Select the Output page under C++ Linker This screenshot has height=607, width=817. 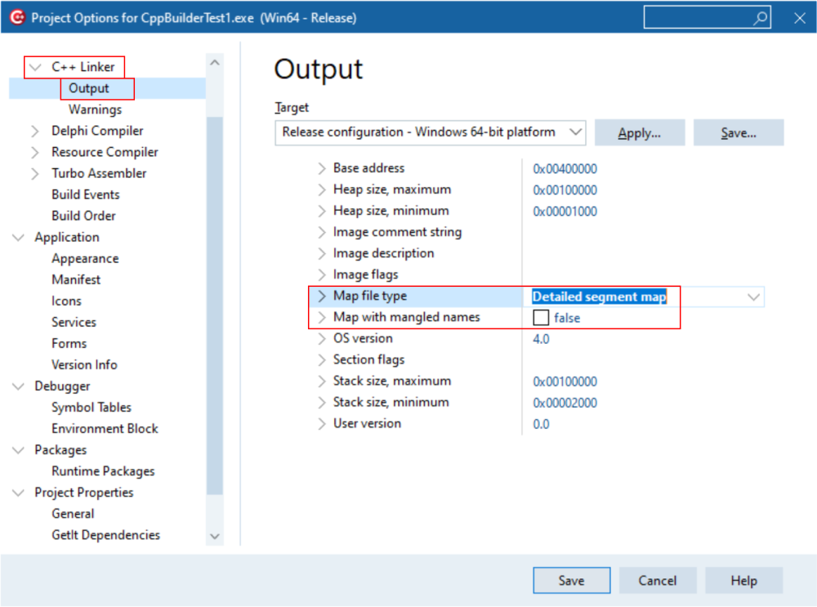point(88,88)
